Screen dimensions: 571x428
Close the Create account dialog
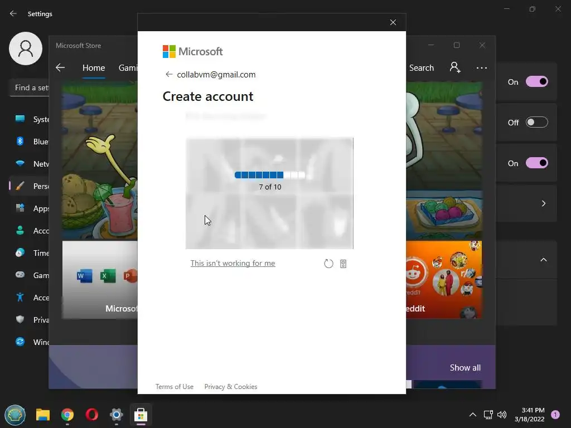click(393, 22)
